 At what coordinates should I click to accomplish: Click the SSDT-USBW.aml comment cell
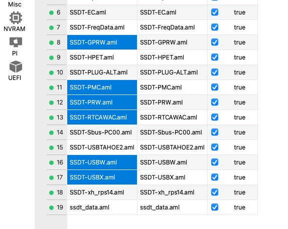tap(172, 162)
